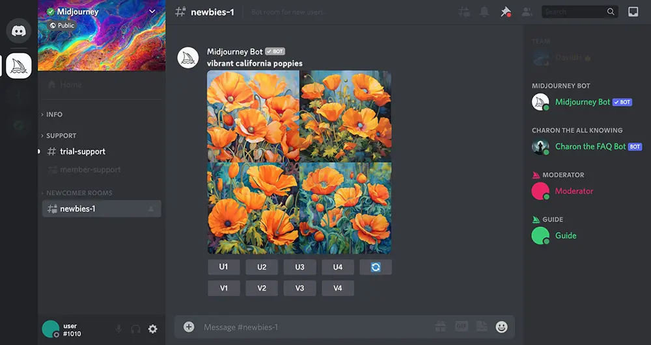Click the re-roll refresh button under image grid
The height and width of the screenshot is (345, 651).
pos(376,267)
